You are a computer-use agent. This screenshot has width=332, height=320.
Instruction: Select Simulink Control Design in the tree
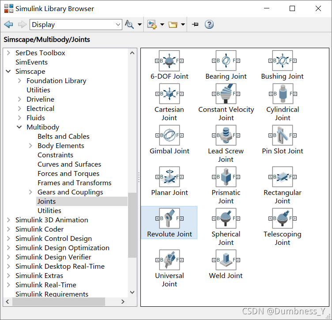pyautogui.click(x=54, y=239)
